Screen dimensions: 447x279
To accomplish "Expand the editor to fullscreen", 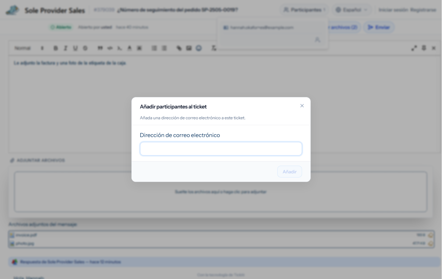I will click(414, 48).
